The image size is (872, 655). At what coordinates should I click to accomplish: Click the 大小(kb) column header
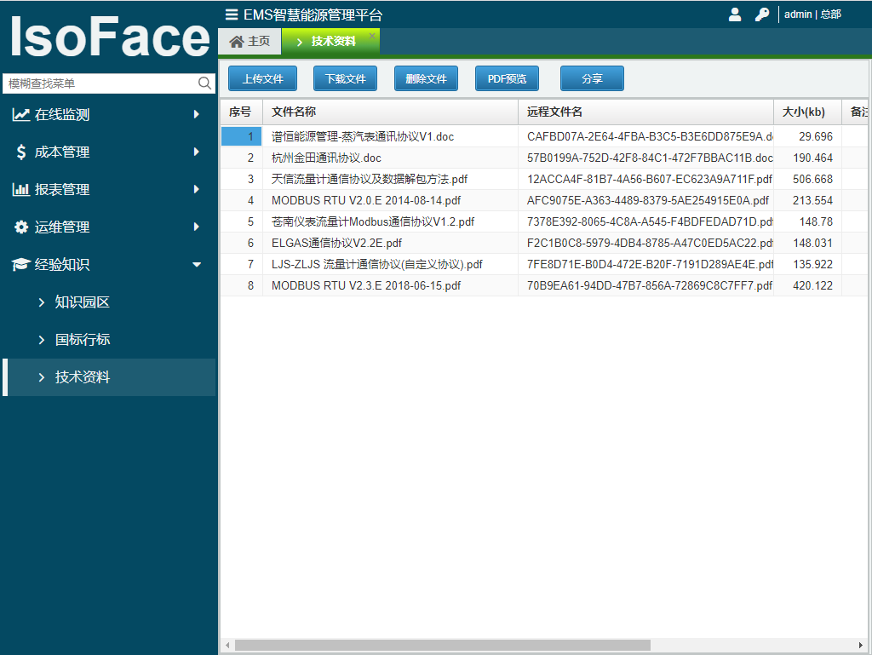[807, 112]
